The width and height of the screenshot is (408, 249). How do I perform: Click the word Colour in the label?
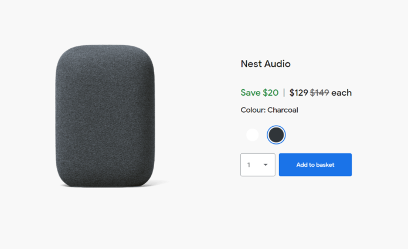tap(253, 110)
